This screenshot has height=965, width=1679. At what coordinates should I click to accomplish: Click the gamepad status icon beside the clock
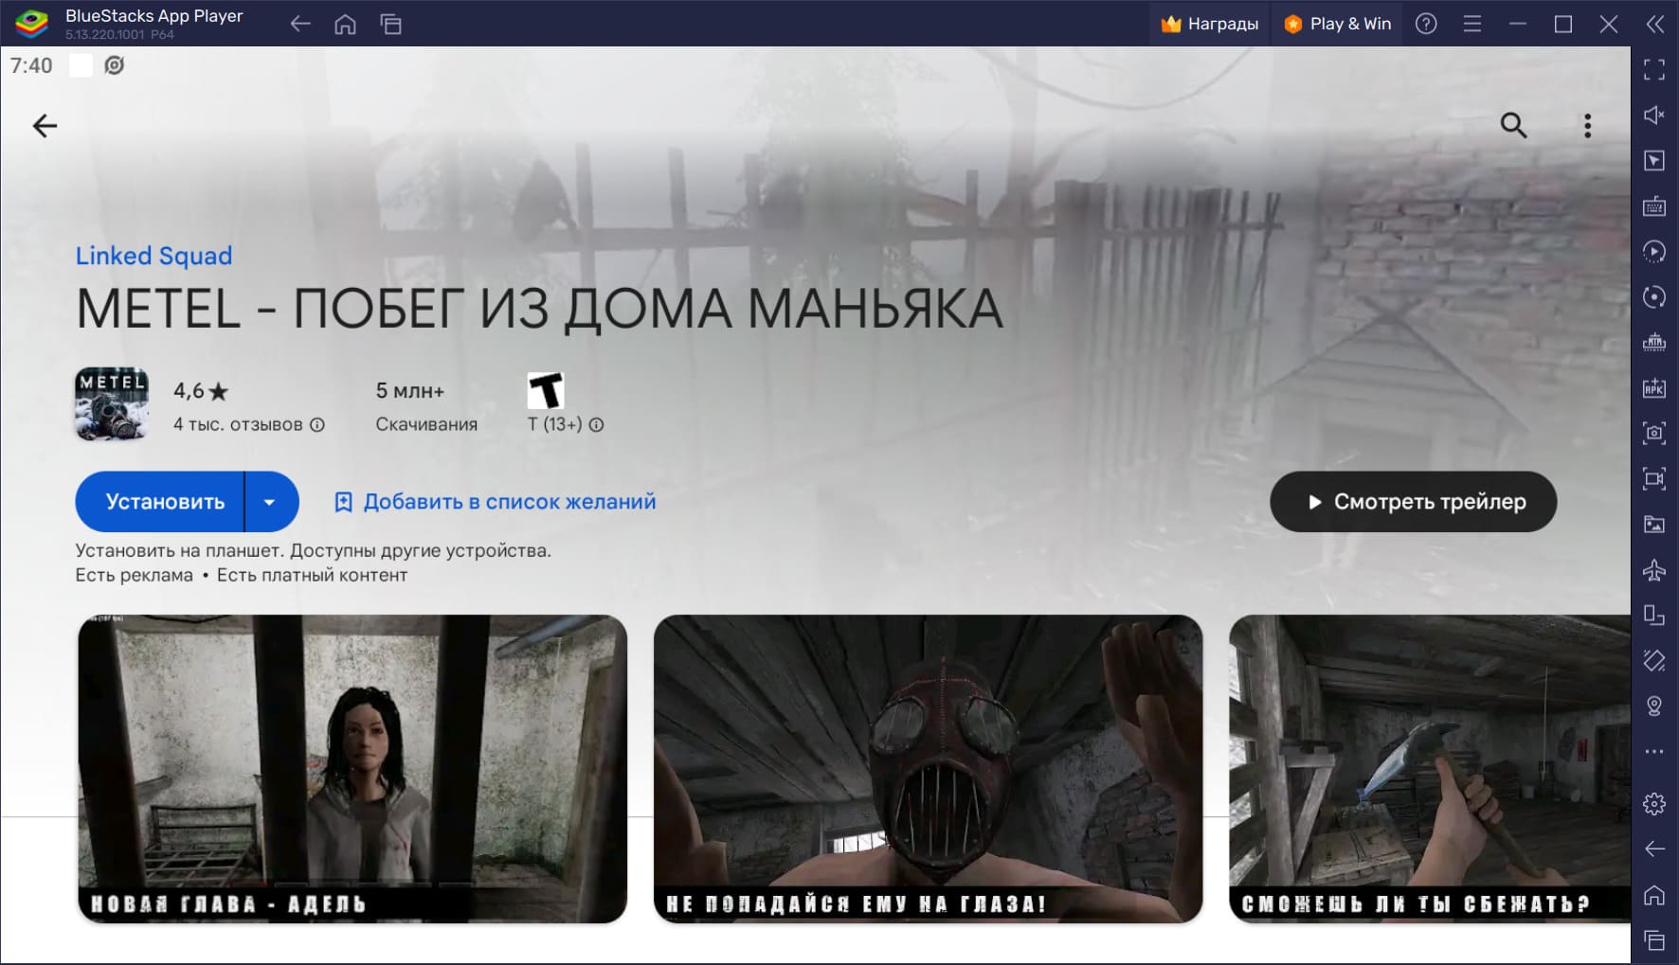(x=114, y=65)
